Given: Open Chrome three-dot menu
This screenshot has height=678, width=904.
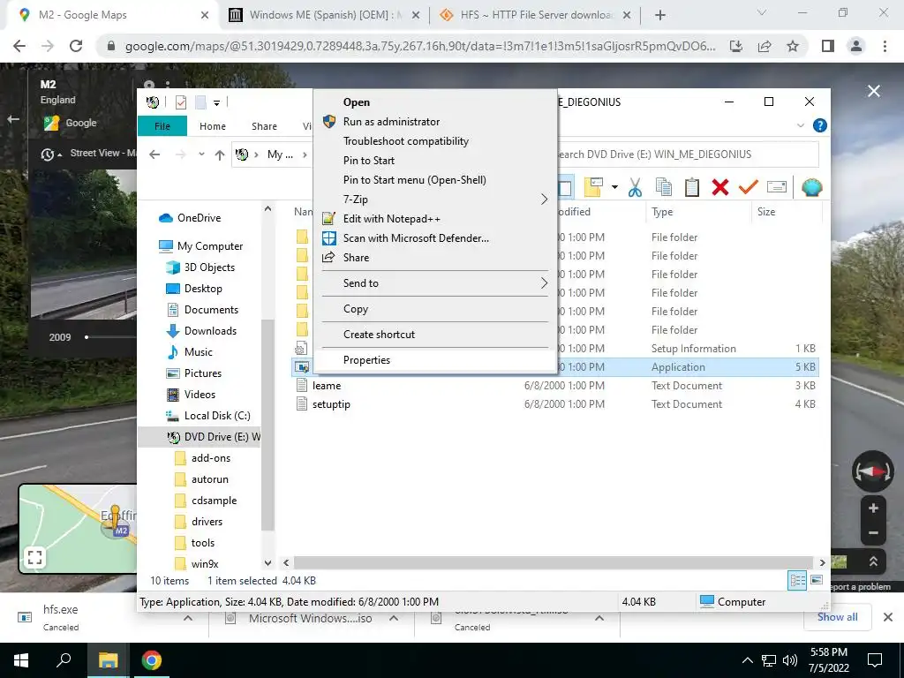Looking at the screenshot, I should tap(885, 46).
